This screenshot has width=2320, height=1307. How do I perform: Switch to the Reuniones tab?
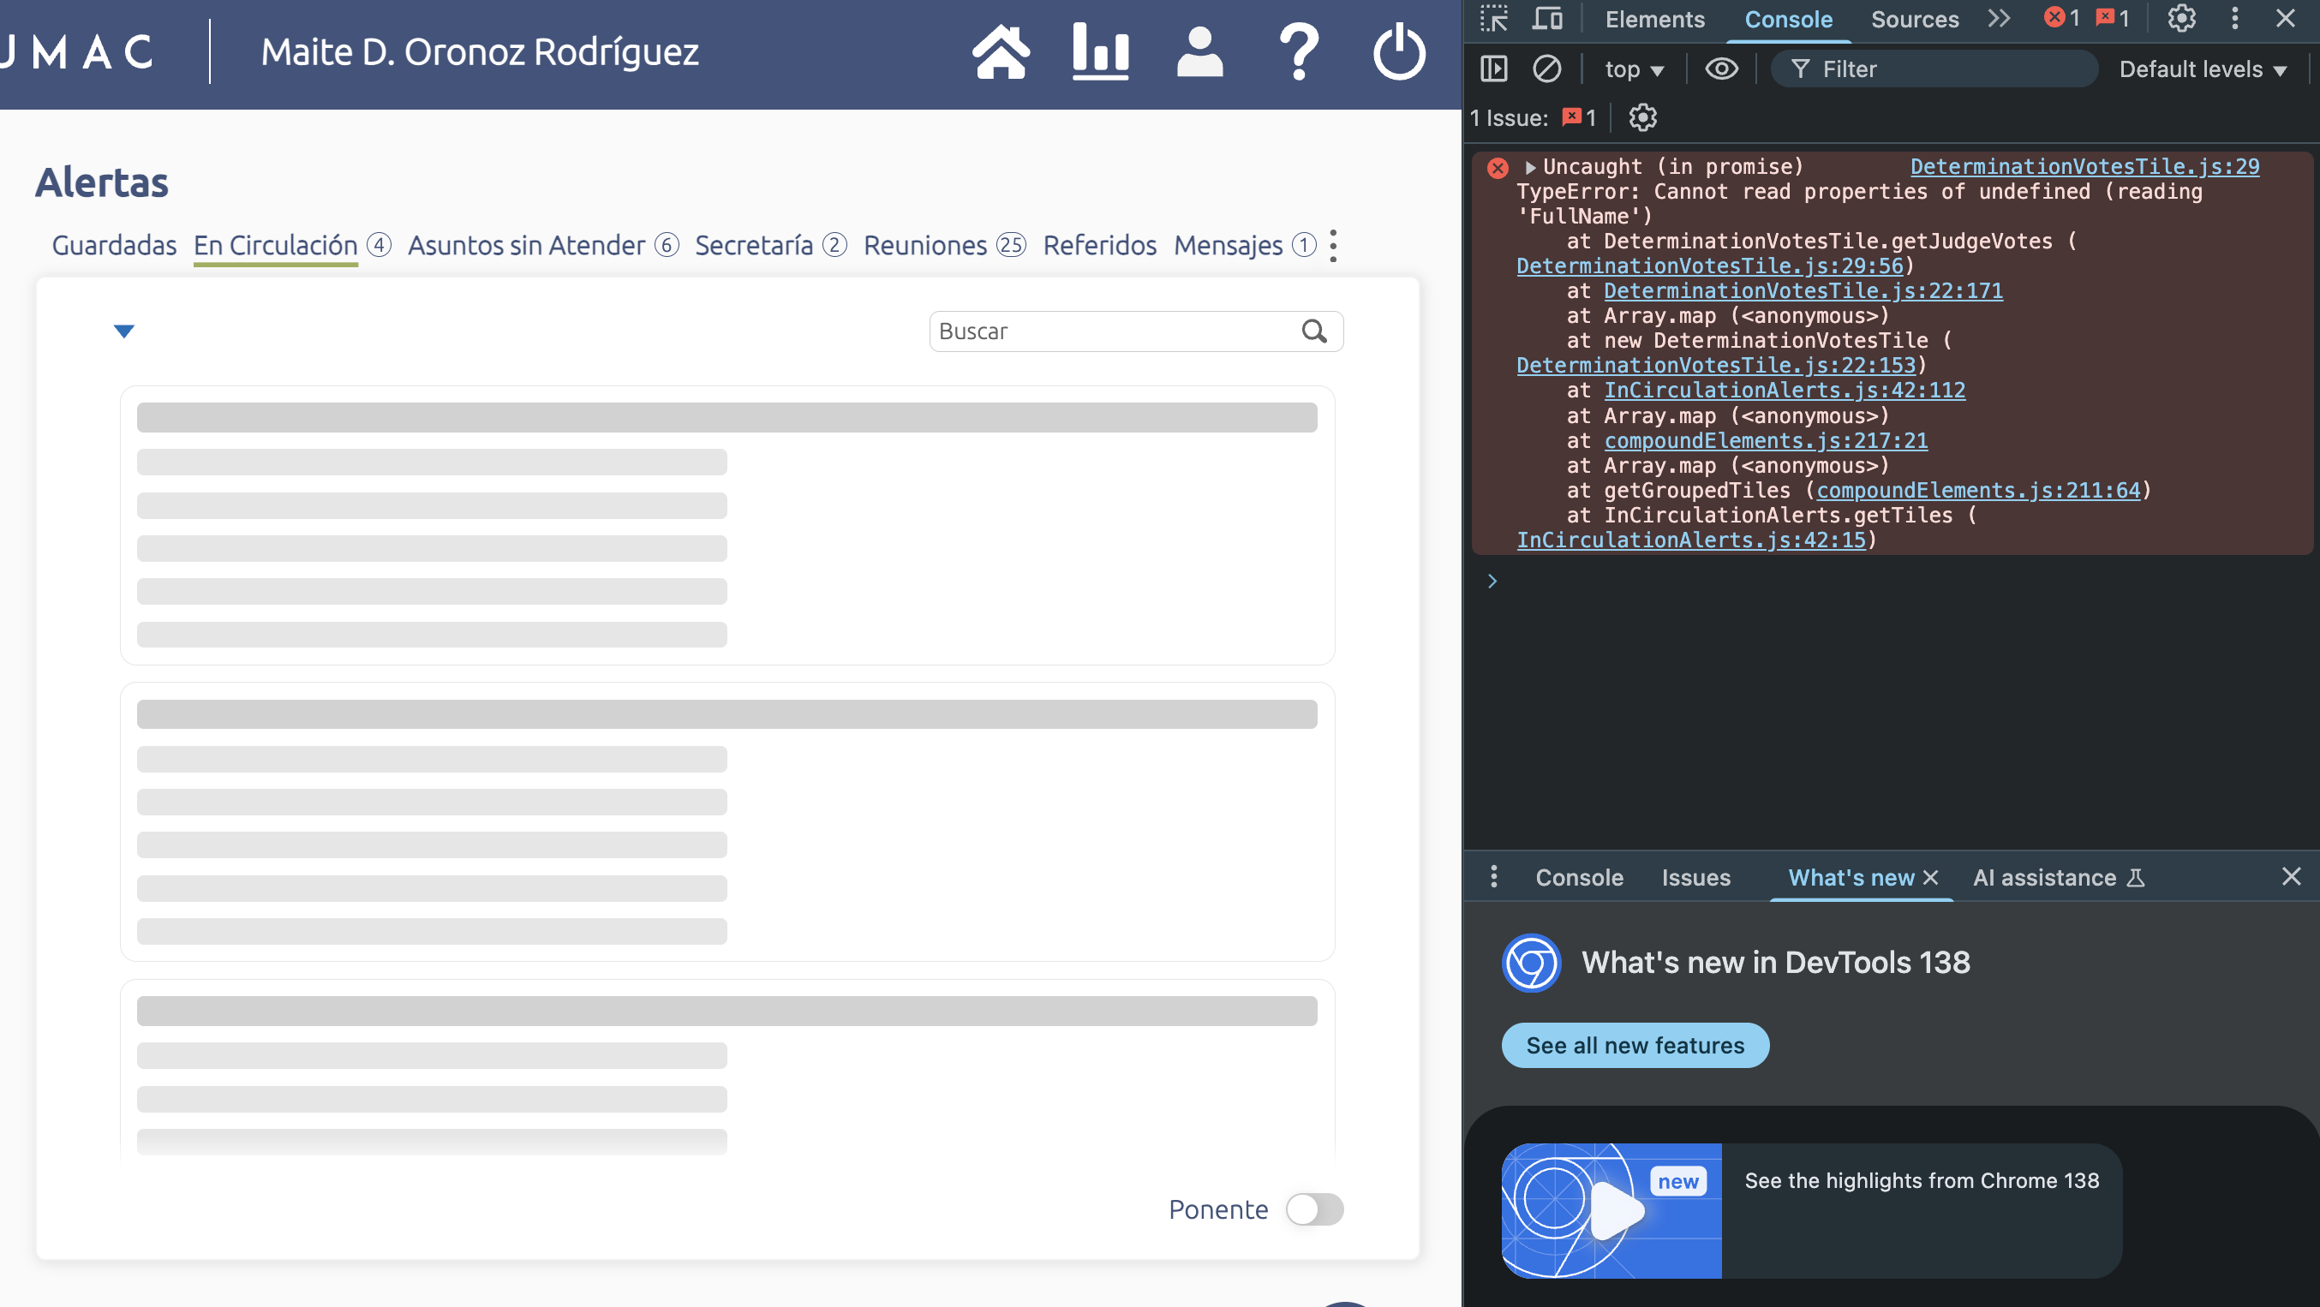pyautogui.click(x=925, y=245)
